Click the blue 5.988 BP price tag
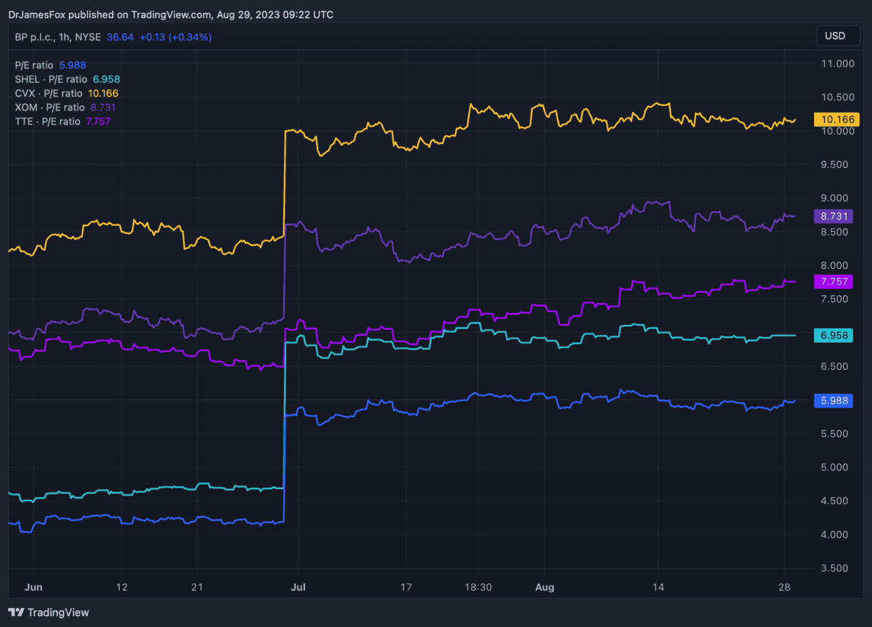The width and height of the screenshot is (872, 627). tap(836, 400)
